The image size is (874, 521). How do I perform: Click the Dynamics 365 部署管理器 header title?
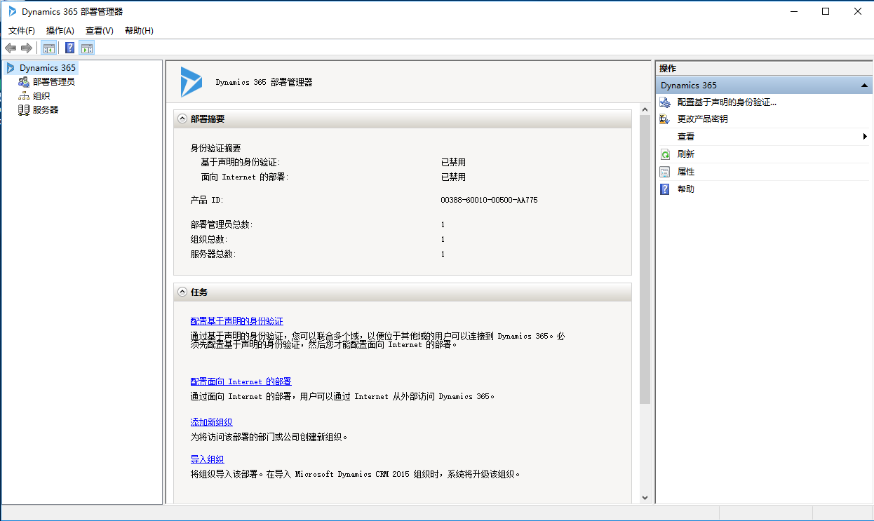[264, 82]
